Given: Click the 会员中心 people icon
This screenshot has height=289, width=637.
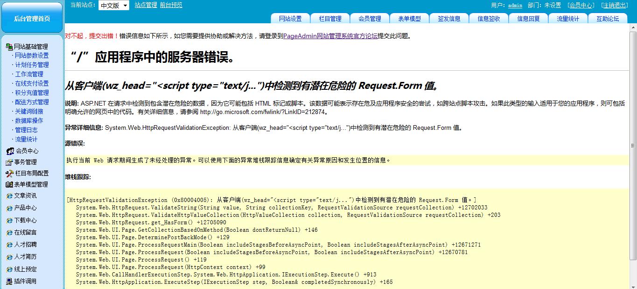Looking at the screenshot, I should coord(9,151).
